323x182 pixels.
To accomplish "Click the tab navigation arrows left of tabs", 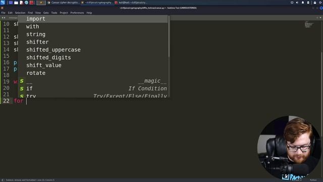I will click(4, 18).
